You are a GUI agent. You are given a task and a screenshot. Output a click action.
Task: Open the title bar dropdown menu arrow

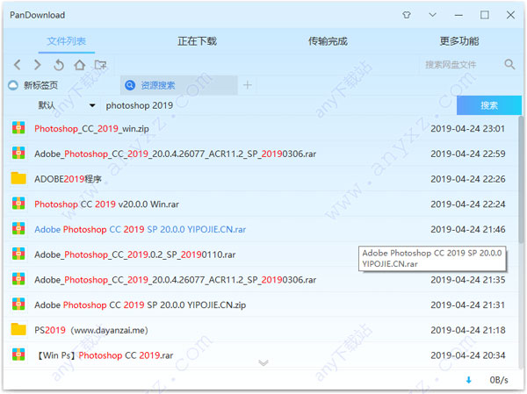pyautogui.click(x=432, y=15)
